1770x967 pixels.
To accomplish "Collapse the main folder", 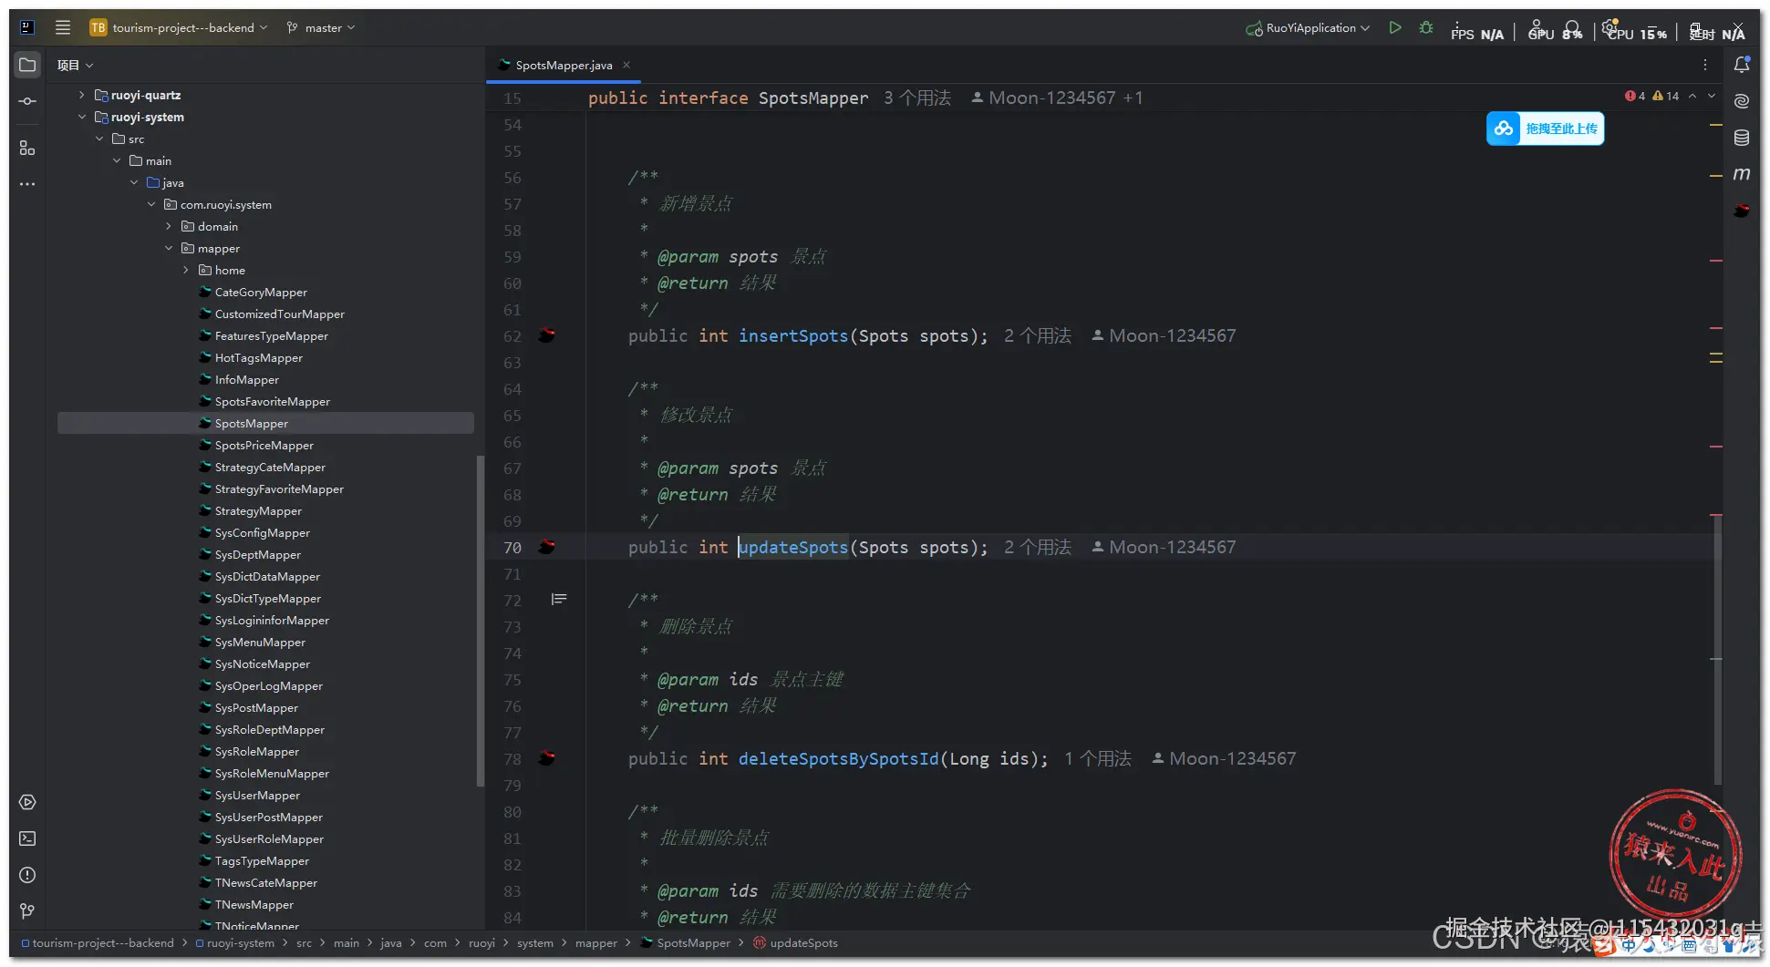I will point(117,160).
